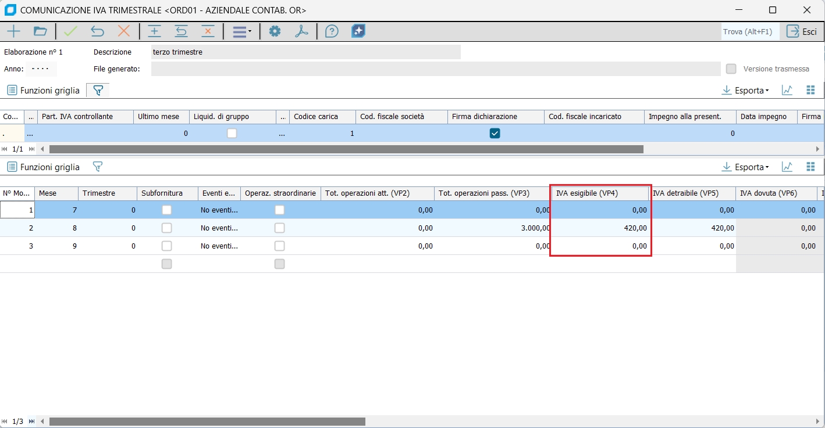The image size is (825, 428).
Task: Tick the Liquid. di gruppo checkbox
Action: tap(232, 134)
